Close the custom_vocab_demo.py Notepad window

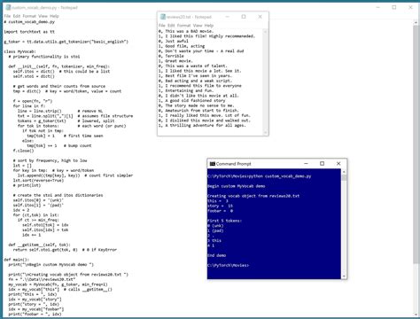410,7
